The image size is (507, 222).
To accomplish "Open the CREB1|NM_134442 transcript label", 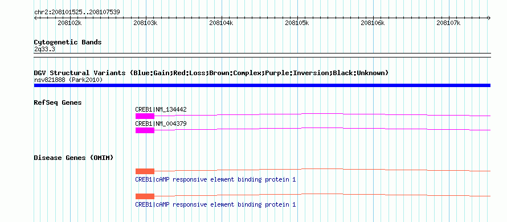I will pos(161,110).
